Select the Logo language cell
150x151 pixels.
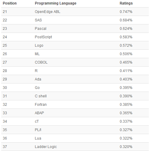tap(39, 46)
